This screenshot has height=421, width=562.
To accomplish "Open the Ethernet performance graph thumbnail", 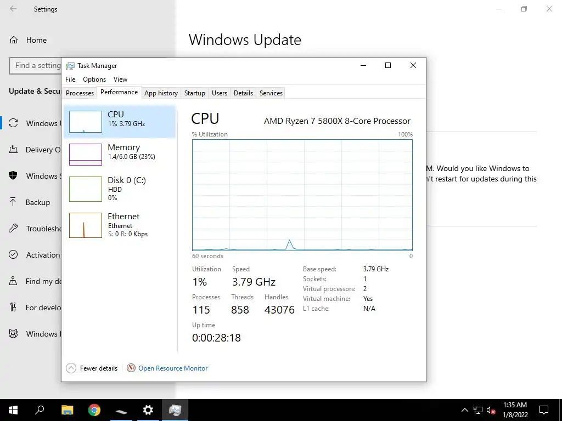I will [85, 225].
